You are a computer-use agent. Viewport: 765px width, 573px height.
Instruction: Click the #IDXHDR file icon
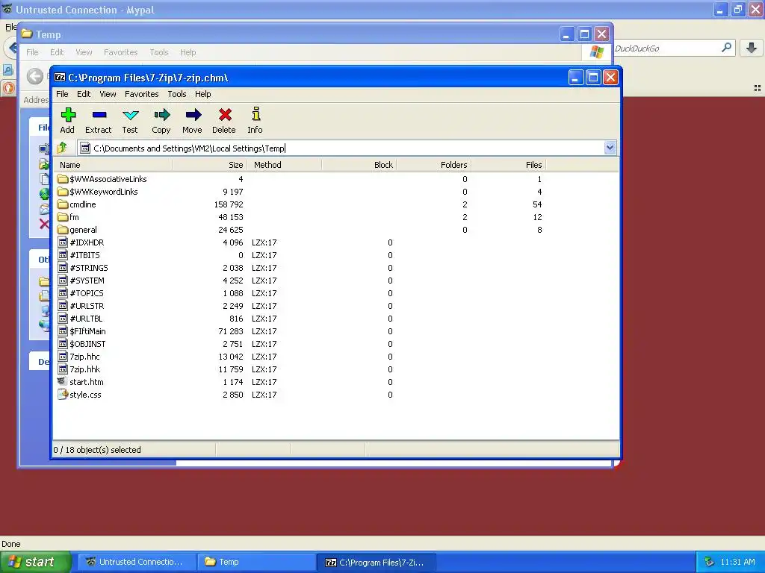63,242
